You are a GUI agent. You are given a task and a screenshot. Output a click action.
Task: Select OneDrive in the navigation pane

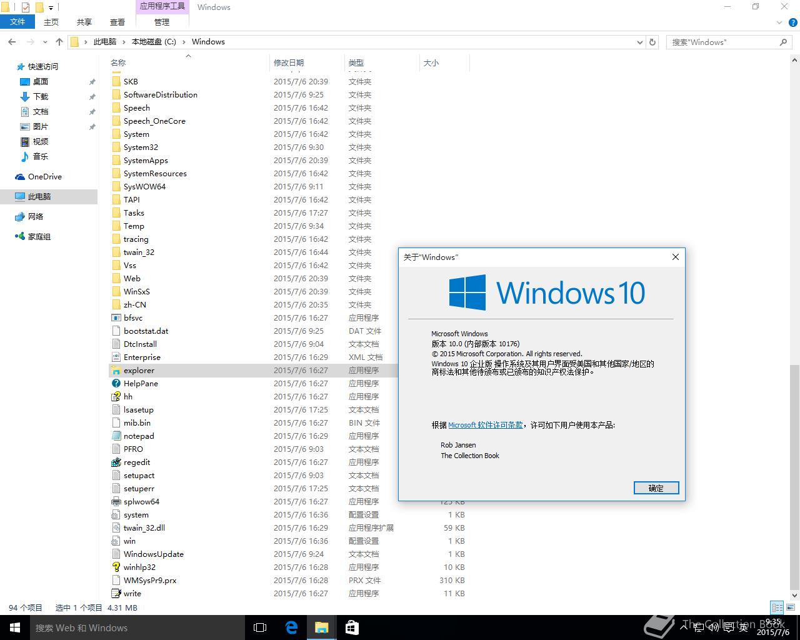click(x=45, y=177)
